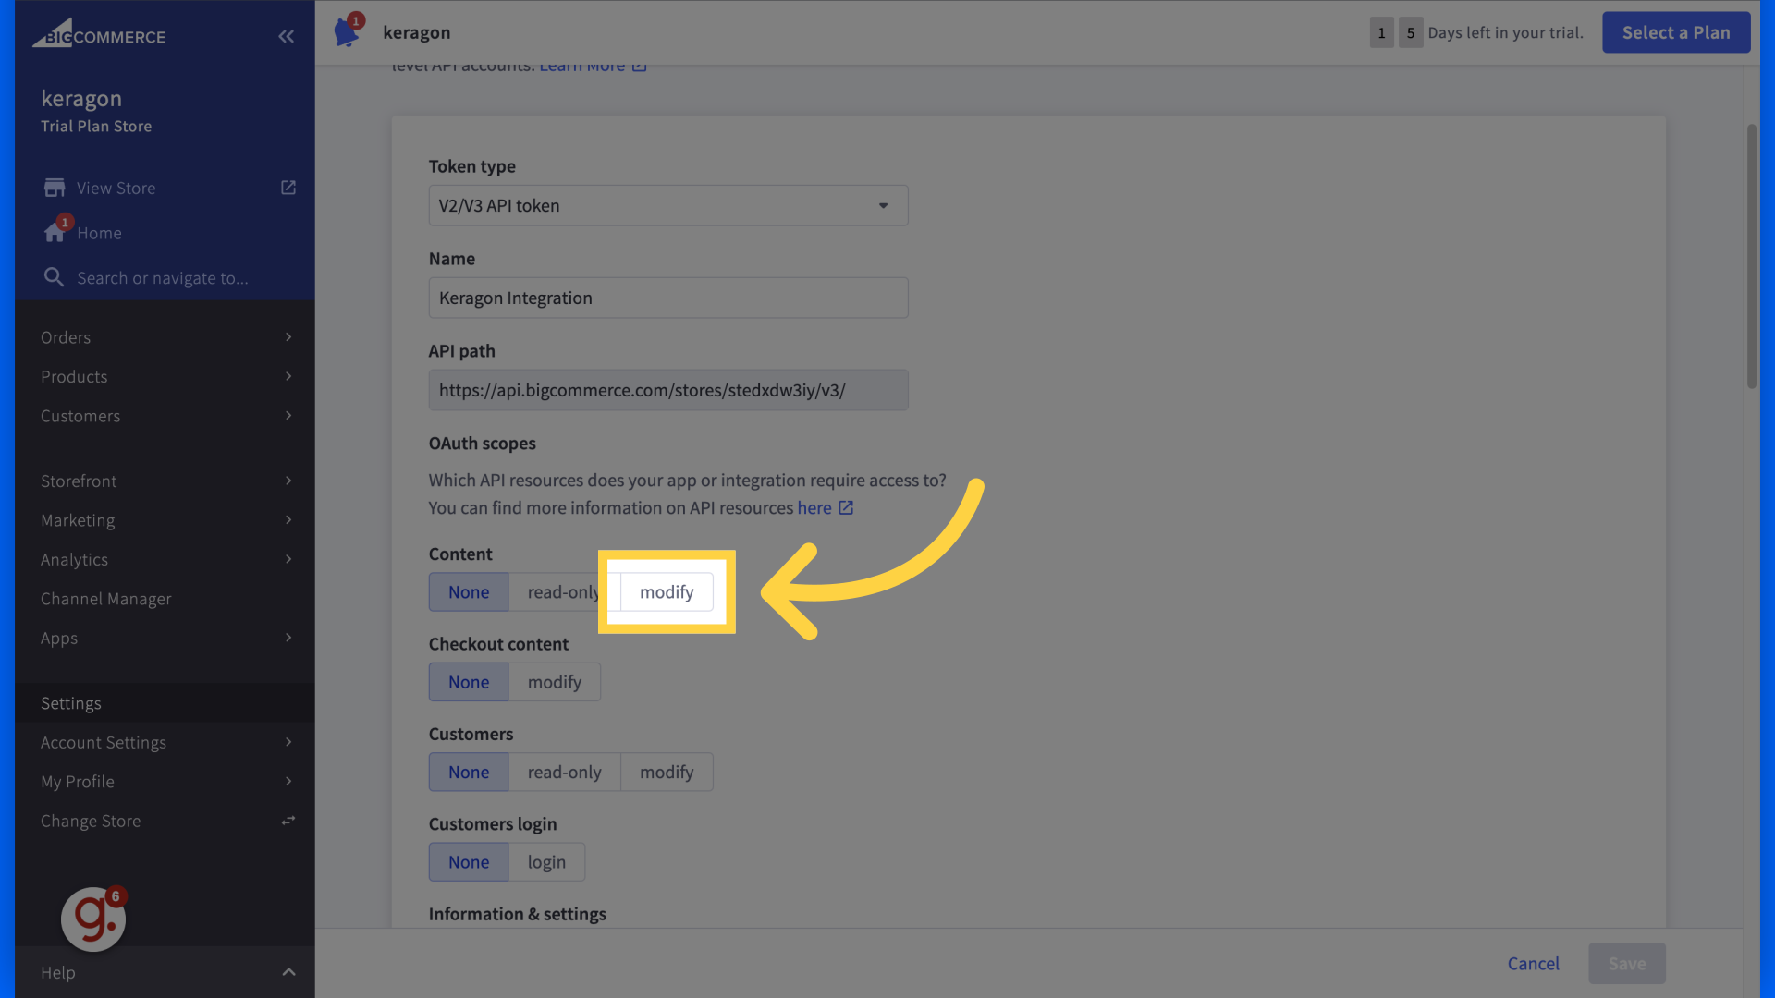Click the Home icon with notification badge

pos(54,232)
